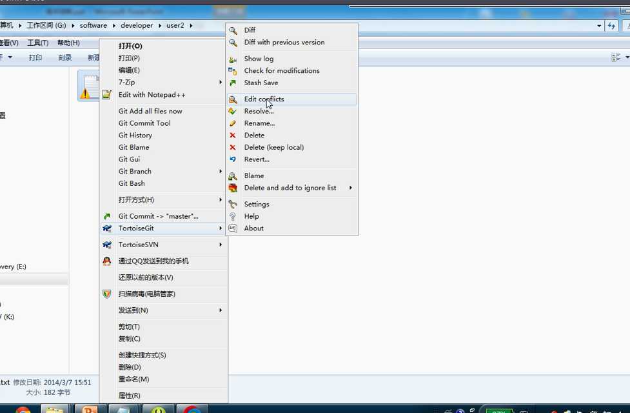
Task: Click the red X icon beside Delete
Action: coord(233,136)
